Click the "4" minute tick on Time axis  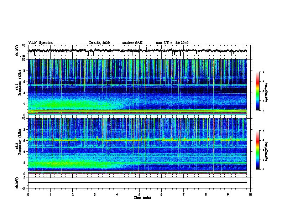click(x=117, y=194)
